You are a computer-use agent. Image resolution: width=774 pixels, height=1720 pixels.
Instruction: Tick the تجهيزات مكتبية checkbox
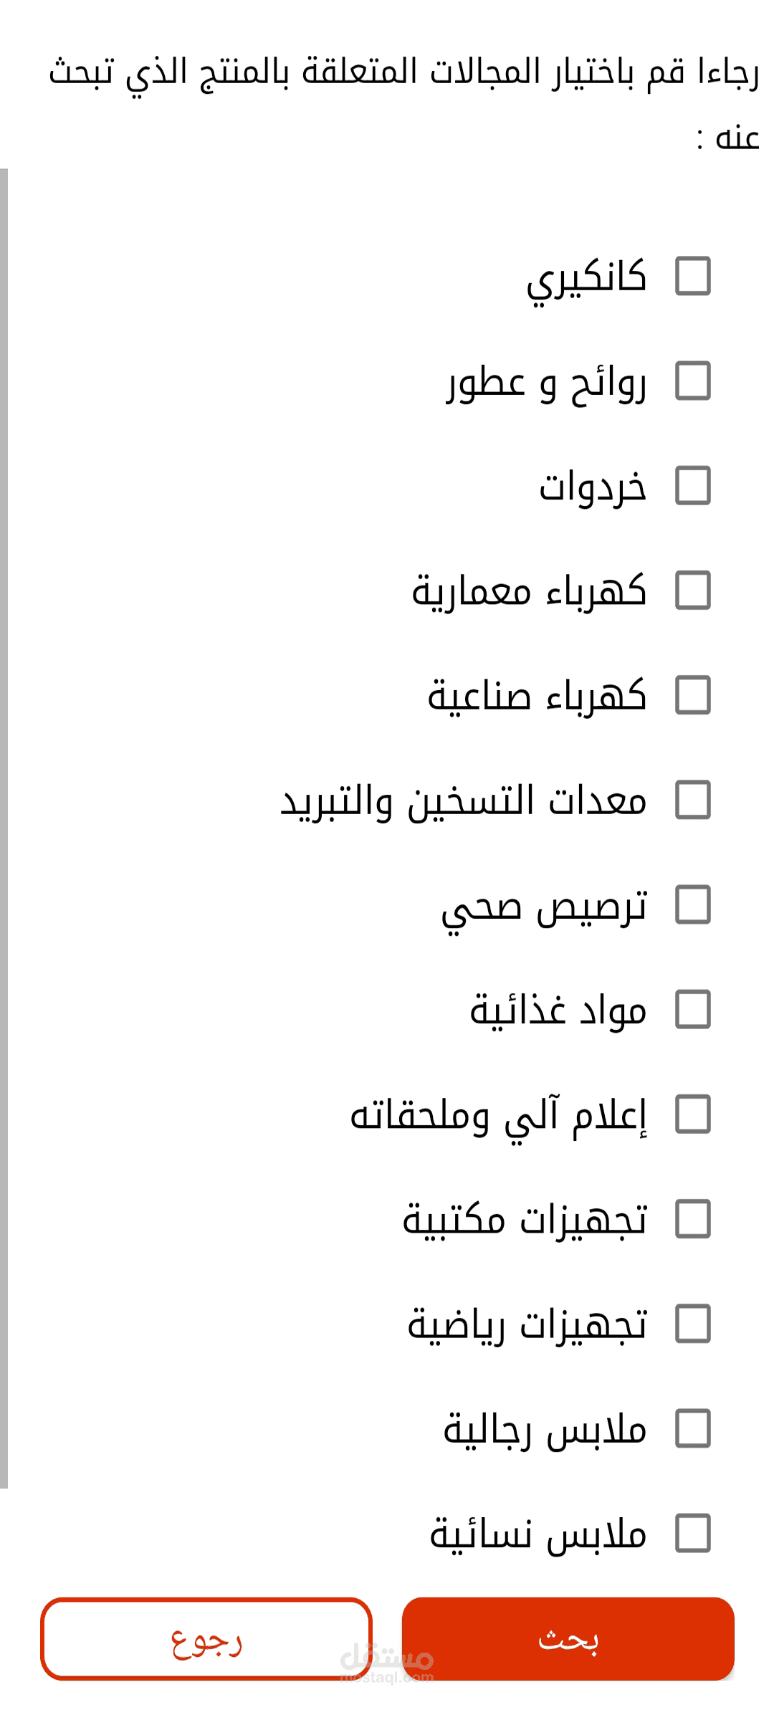(x=692, y=1219)
